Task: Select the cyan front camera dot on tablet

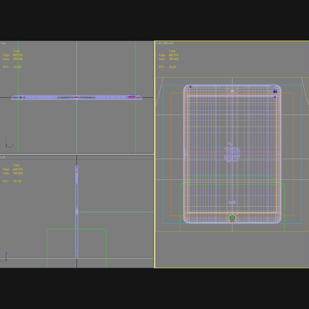Action: 232,91
